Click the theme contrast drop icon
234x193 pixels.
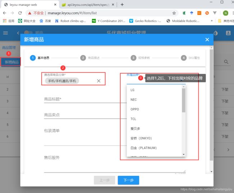click(216, 33)
